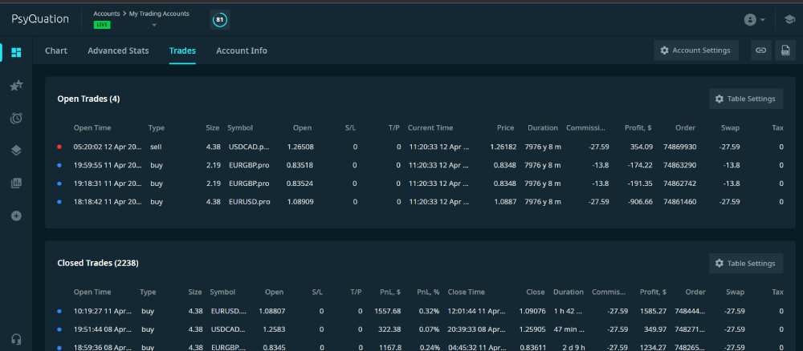The height and width of the screenshot is (351, 803).
Task: Open the dashboard grid icon in sidebar
Action: pyautogui.click(x=16, y=52)
